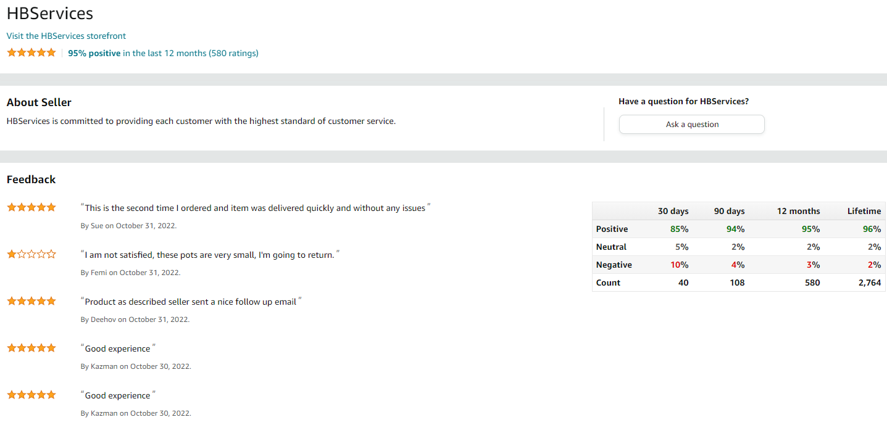This screenshot has height=433, width=887.
Task: Click the Negative row label in table
Action: tap(614, 265)
